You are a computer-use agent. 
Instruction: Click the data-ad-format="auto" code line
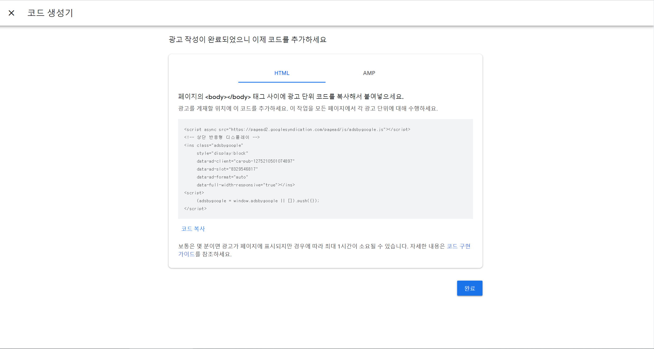click(x=222, y=177)
